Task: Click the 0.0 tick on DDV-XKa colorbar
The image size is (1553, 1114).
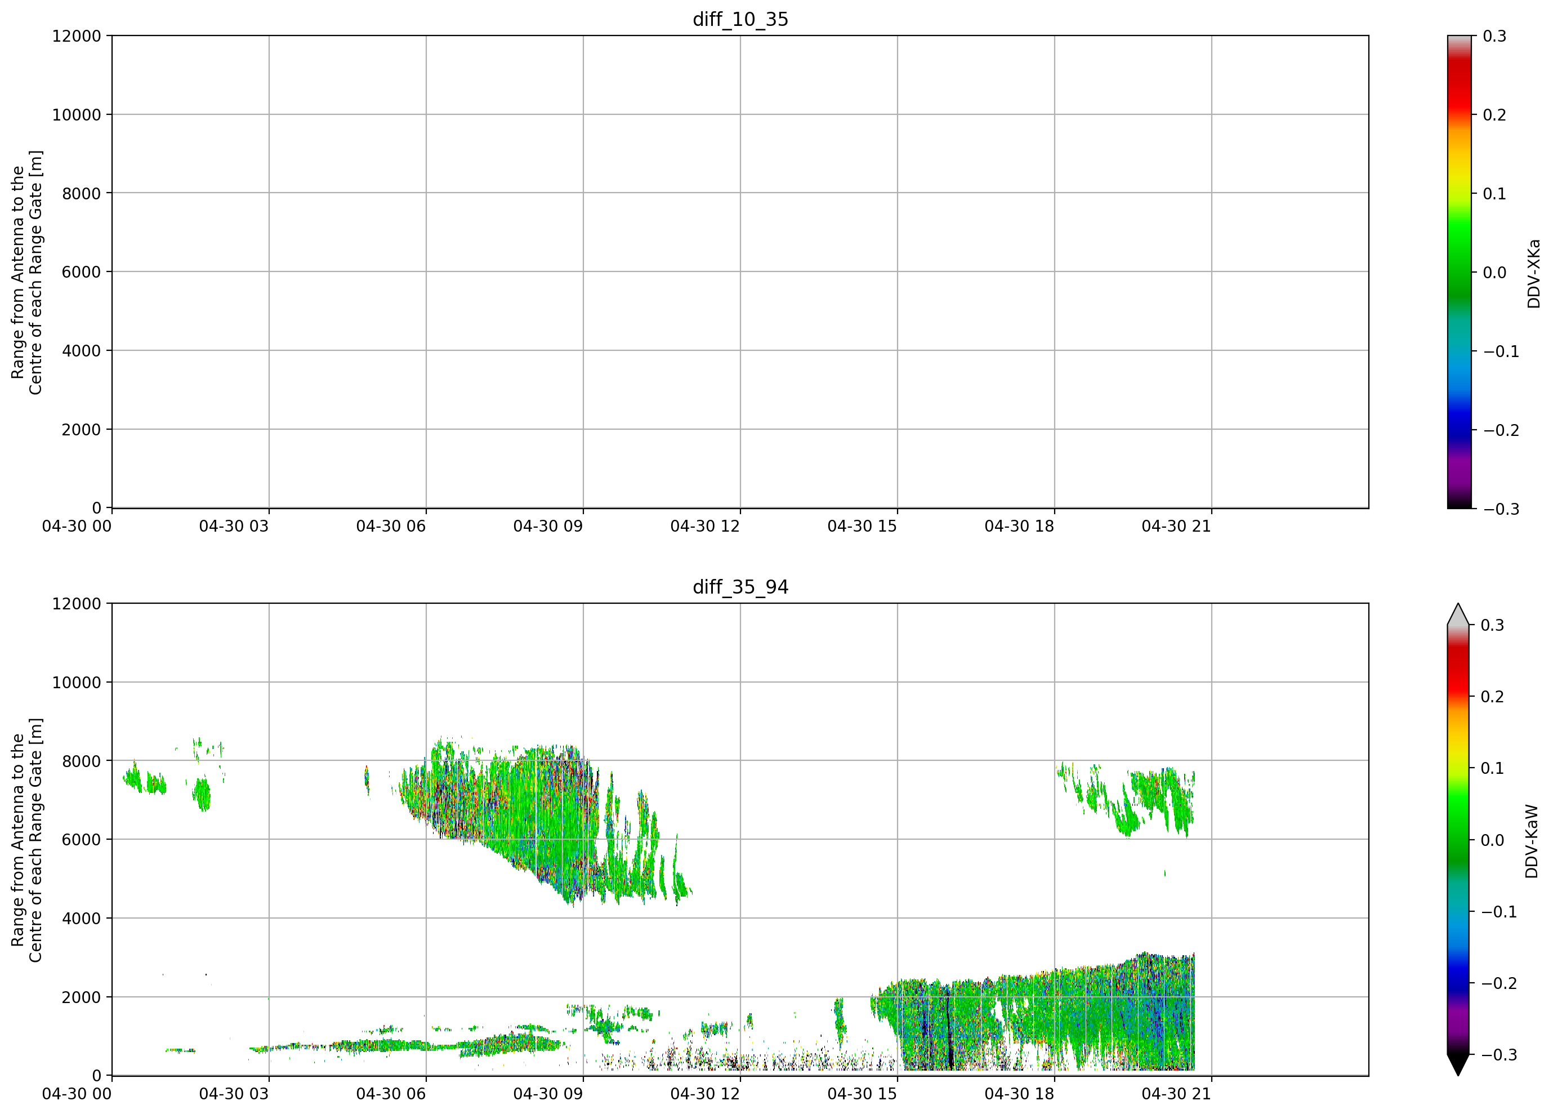Action: coord(1495,272)
